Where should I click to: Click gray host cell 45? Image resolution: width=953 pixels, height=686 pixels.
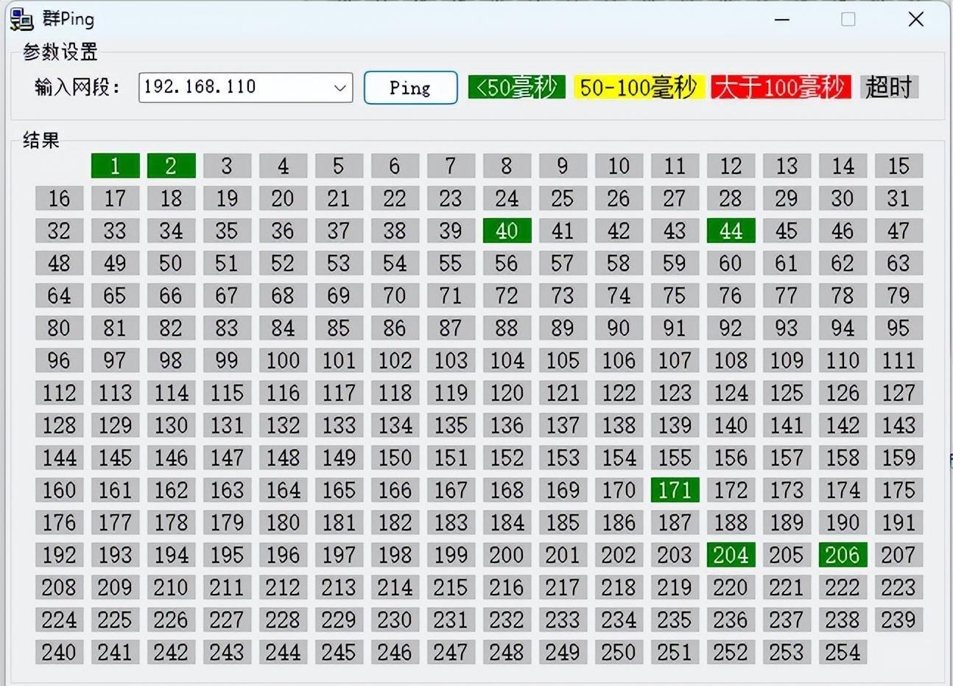[x=787, y=231]
